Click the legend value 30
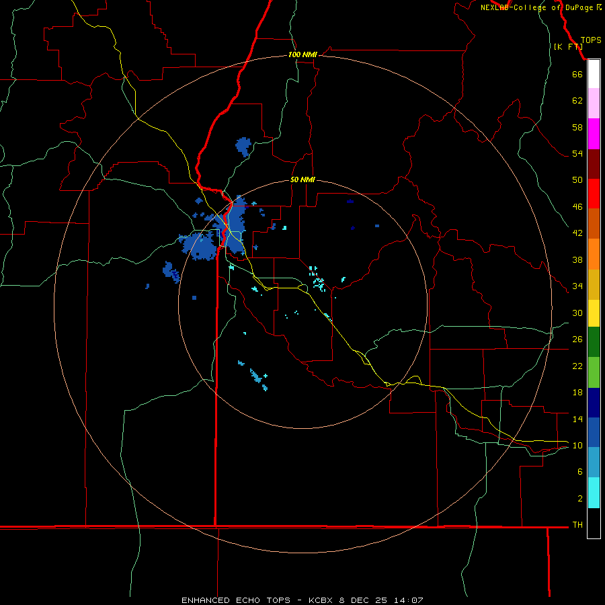 [x=577, y=313]
